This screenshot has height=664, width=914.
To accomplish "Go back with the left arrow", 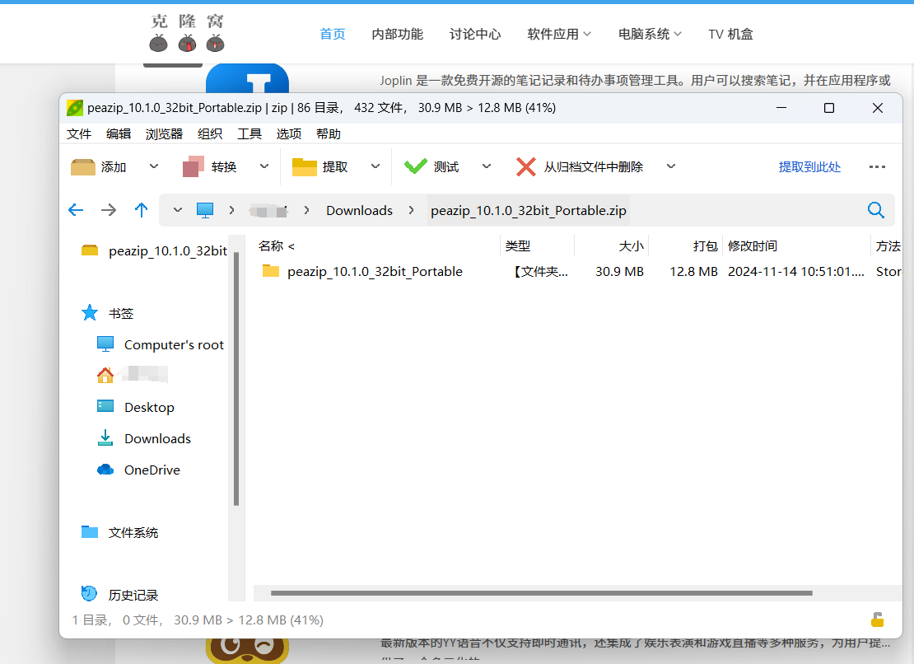I will [76, 210].
